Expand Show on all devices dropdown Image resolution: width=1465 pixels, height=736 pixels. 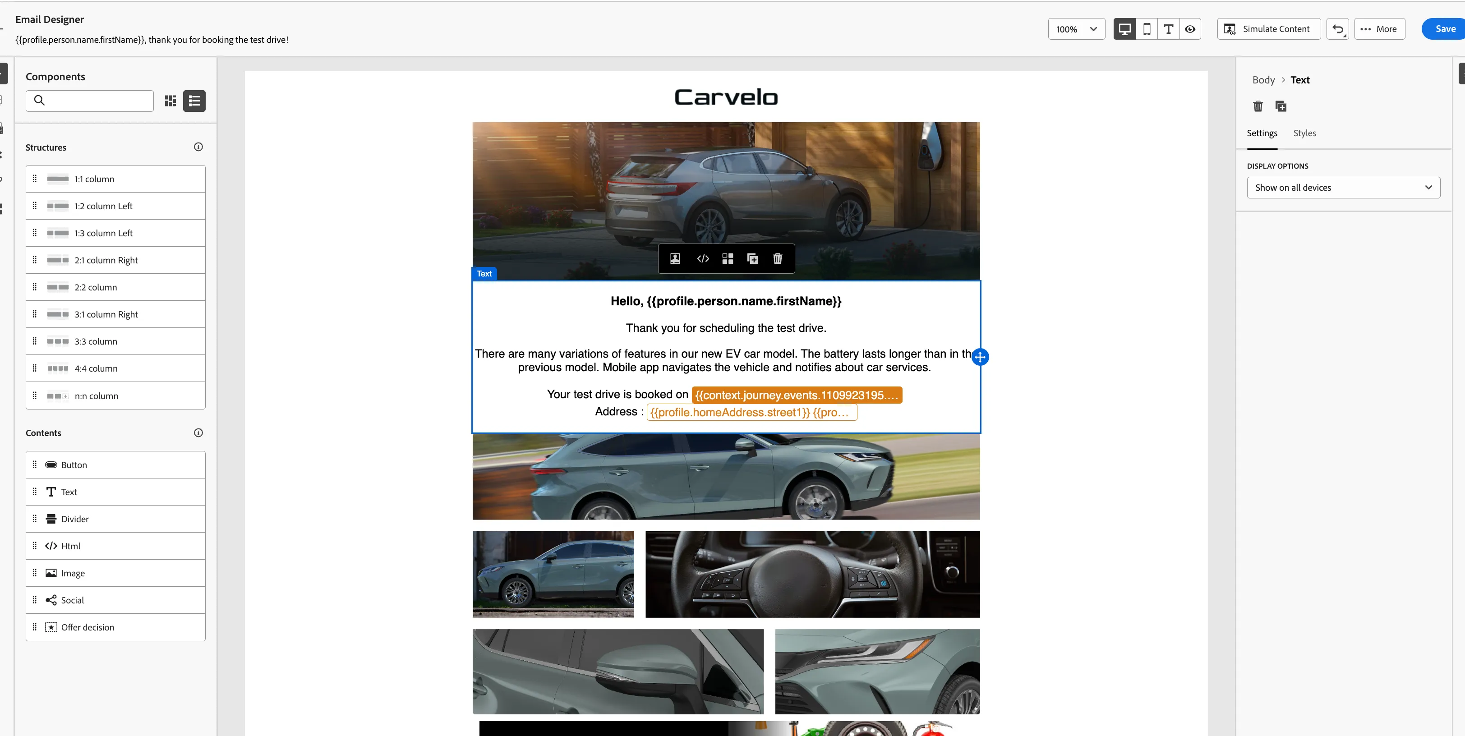click(x=1343, y=188)
